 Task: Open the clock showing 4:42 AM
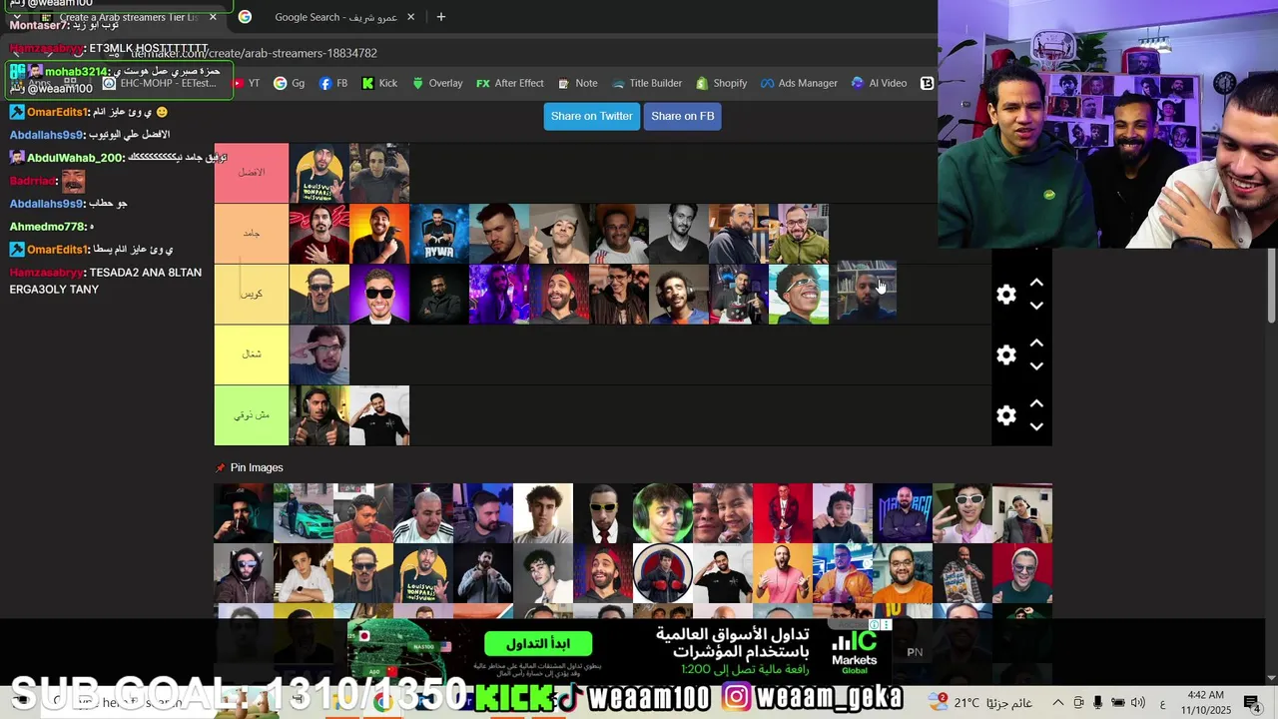pyautogui.click(x=1206, y=703)
